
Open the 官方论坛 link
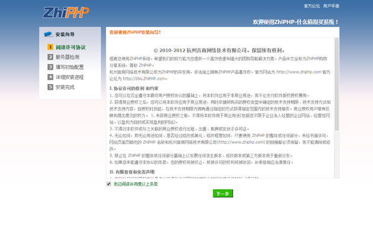click(311, 6)
